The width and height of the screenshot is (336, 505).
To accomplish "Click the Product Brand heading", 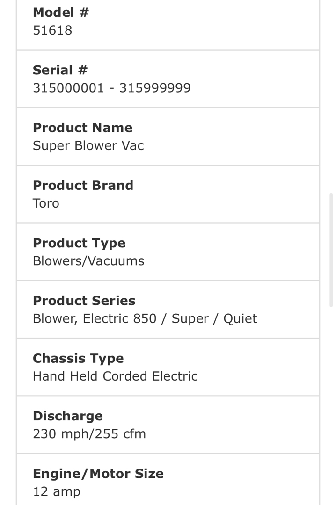I will point(83,185).
